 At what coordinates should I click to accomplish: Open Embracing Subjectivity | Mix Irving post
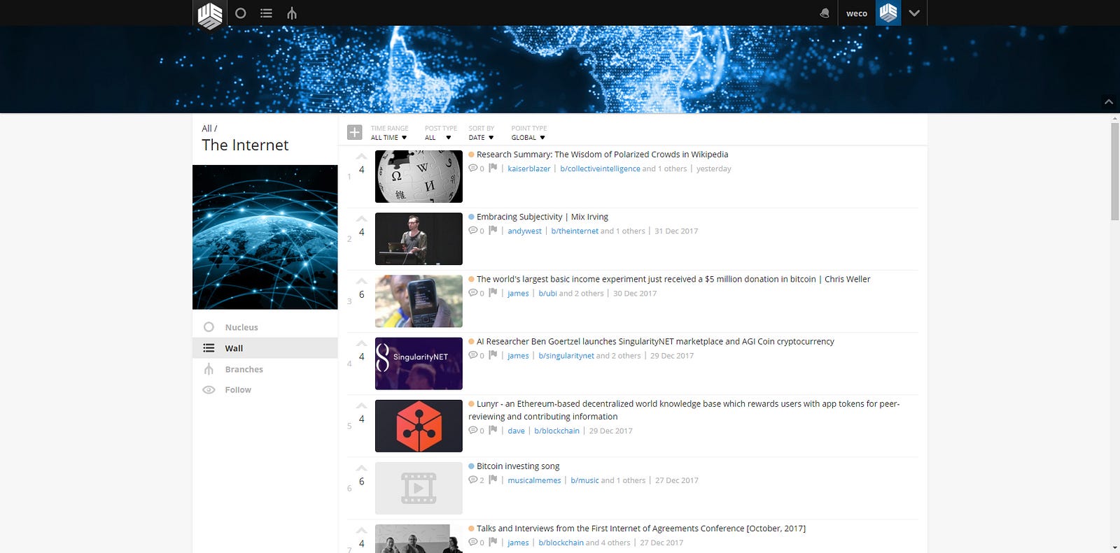[x=542, y=217]
